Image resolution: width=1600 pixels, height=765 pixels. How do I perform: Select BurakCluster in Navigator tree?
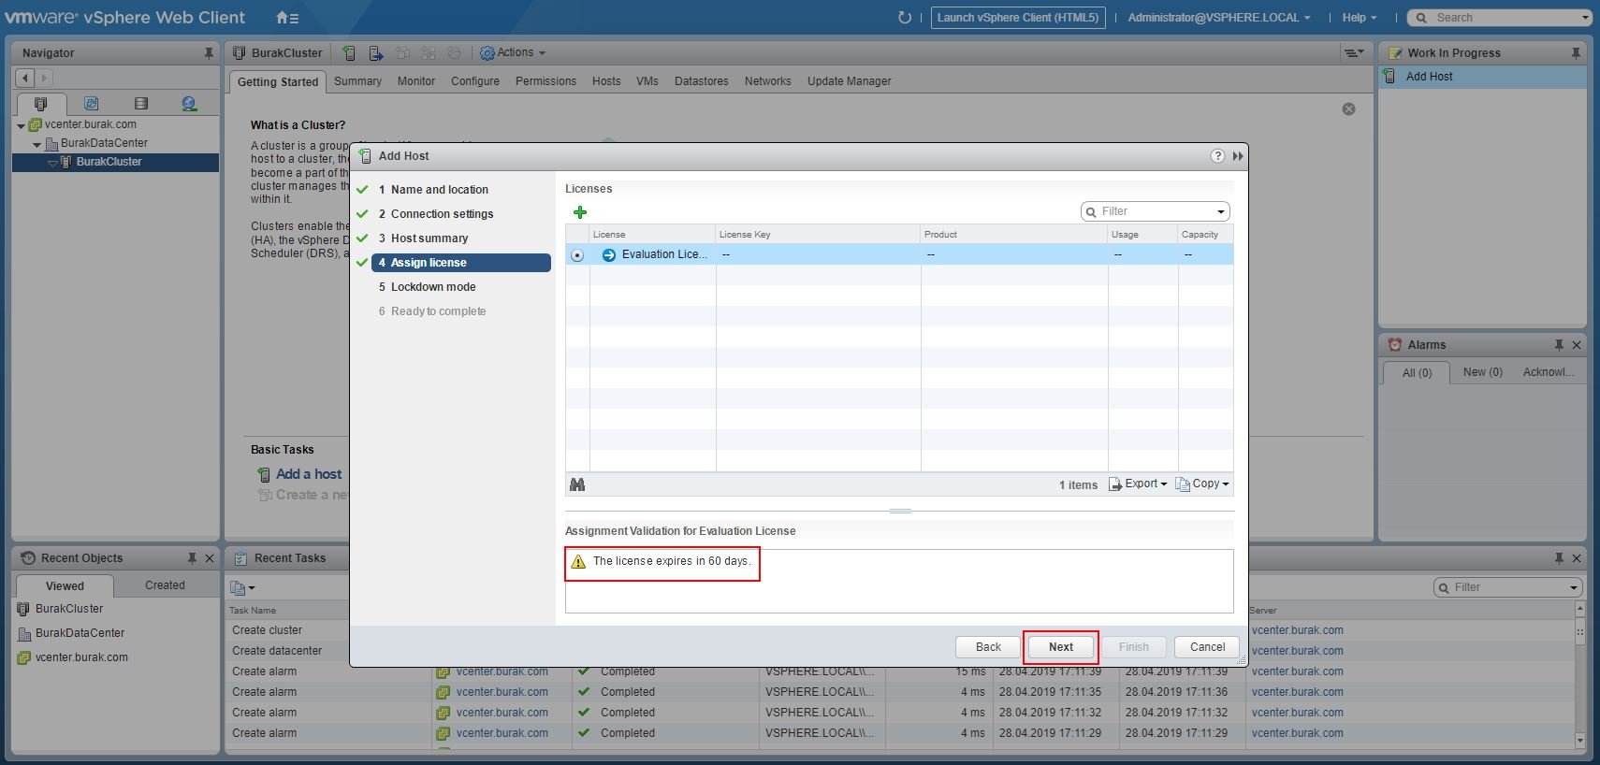coord(109,163)
